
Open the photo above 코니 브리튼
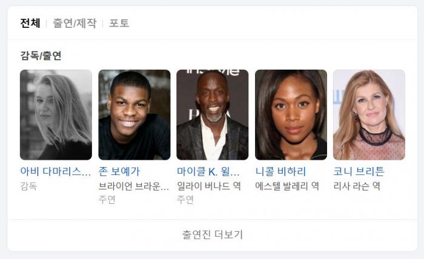pyautogui.click(x=369, y=115)
